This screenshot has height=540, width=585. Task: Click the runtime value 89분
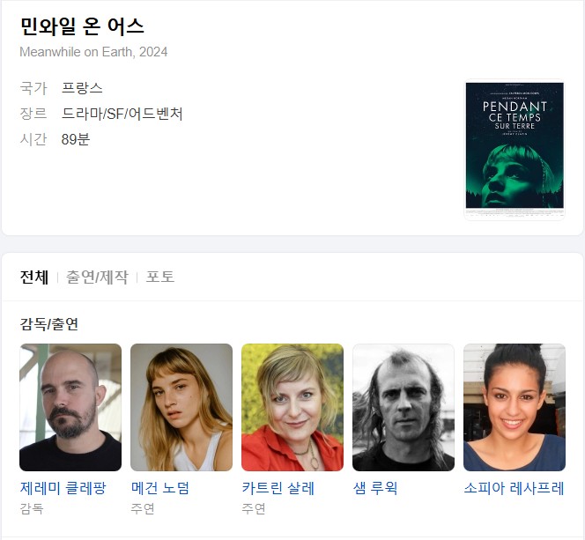pos(76,139)
